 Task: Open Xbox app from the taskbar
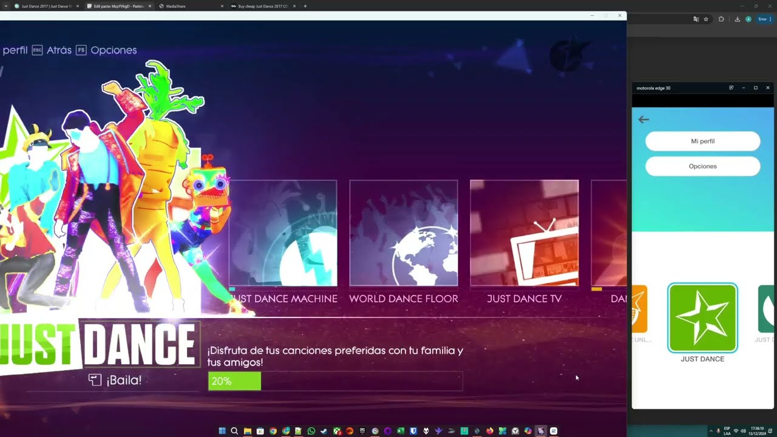337,431
